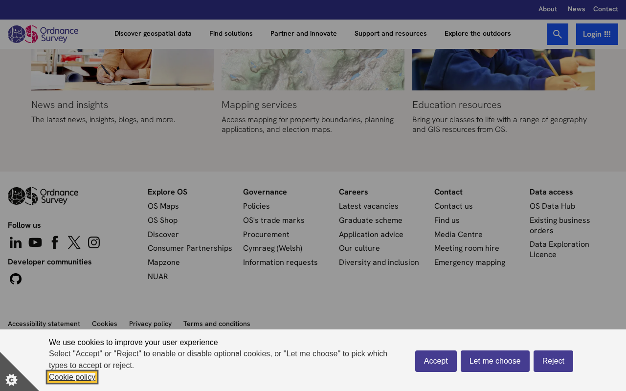Open the Login apps button
The width and height of the screenshot is (626, 391).
coord(597,34)
